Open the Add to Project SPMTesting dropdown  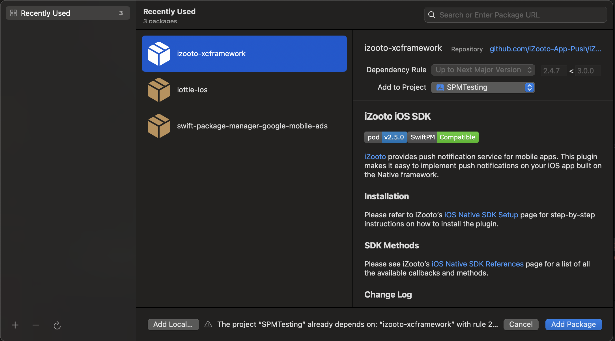coord(483,88)
